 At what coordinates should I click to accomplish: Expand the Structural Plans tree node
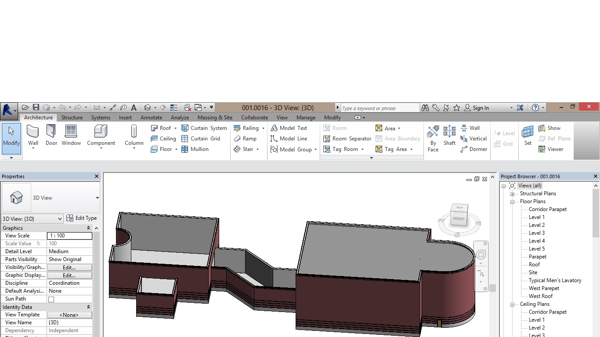click(512, 194)
